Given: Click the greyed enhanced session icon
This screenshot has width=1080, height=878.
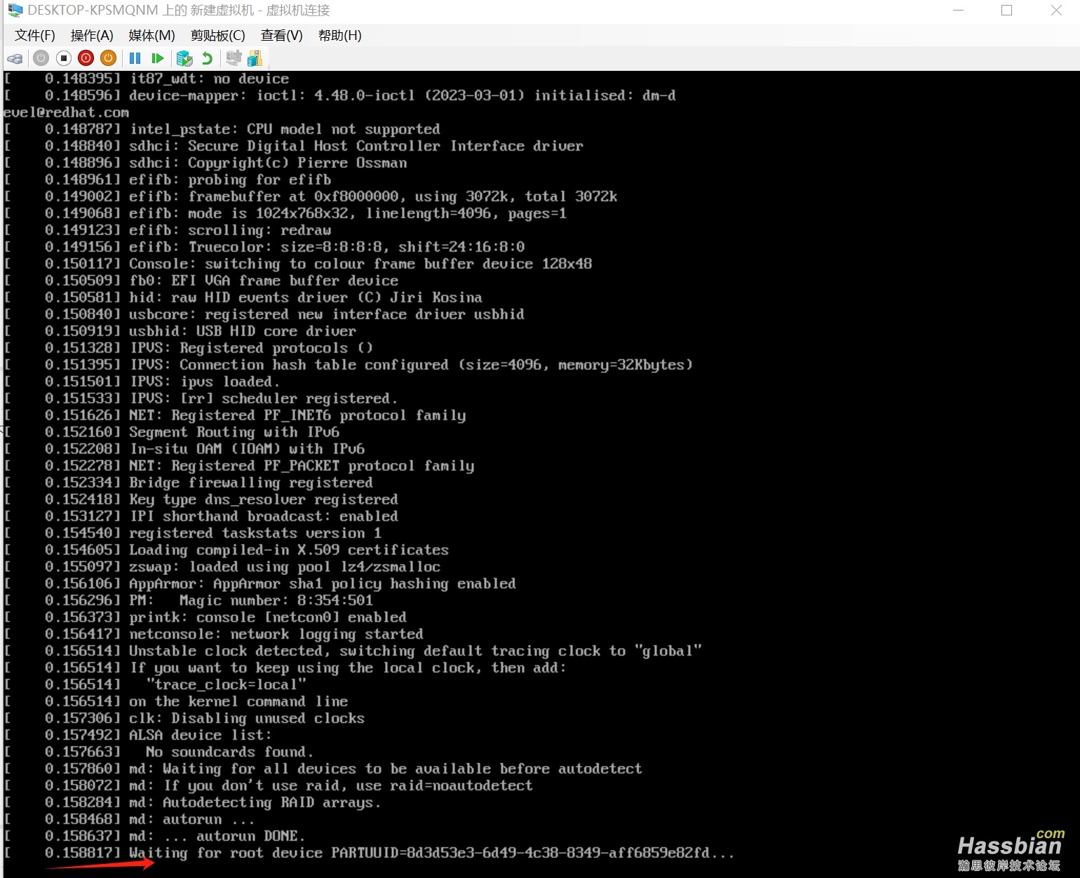Looking at the screenshot, I should click(x=234, y=58).
